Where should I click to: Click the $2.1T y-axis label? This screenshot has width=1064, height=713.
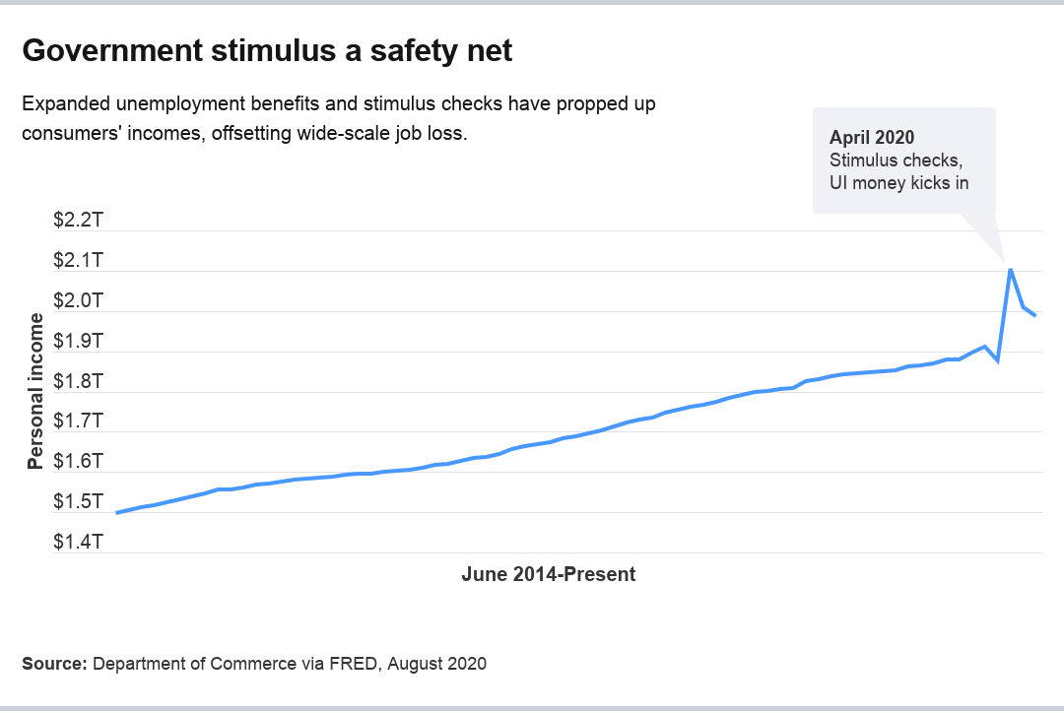click(x=78, y=261)
